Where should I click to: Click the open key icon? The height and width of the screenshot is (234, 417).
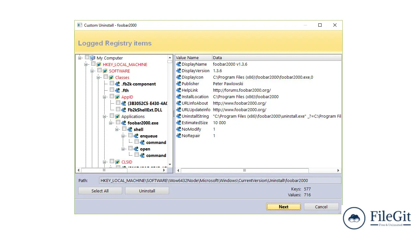click(x=136, y=149)
